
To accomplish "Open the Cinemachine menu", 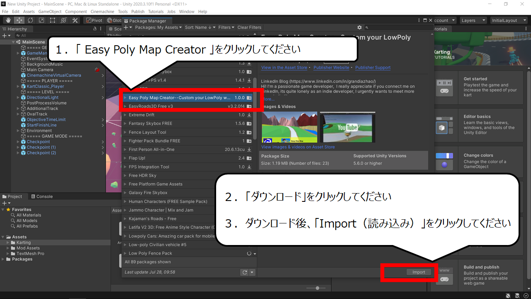I will 102,12.
